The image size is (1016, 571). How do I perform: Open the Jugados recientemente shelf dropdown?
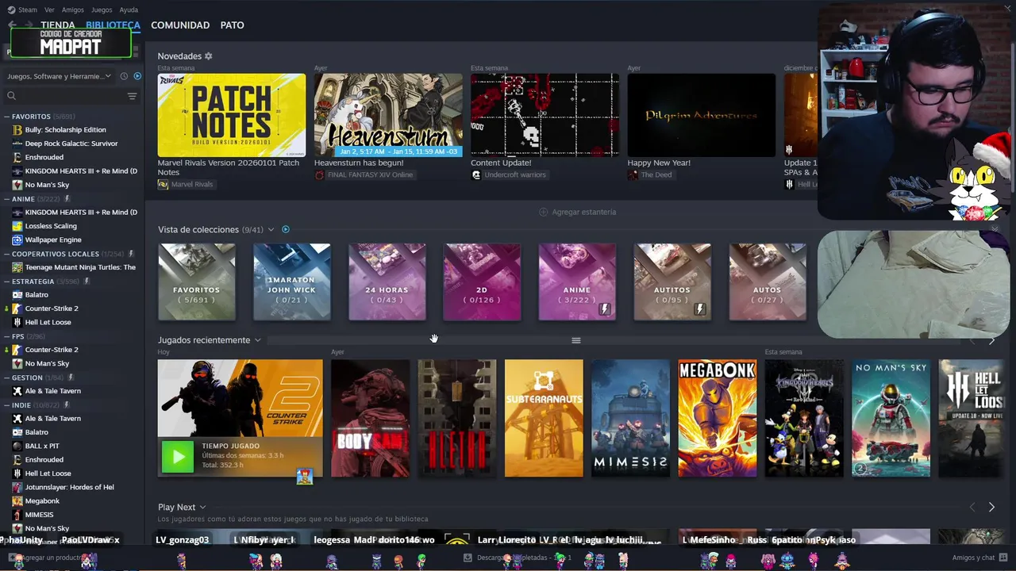[257, 340]
